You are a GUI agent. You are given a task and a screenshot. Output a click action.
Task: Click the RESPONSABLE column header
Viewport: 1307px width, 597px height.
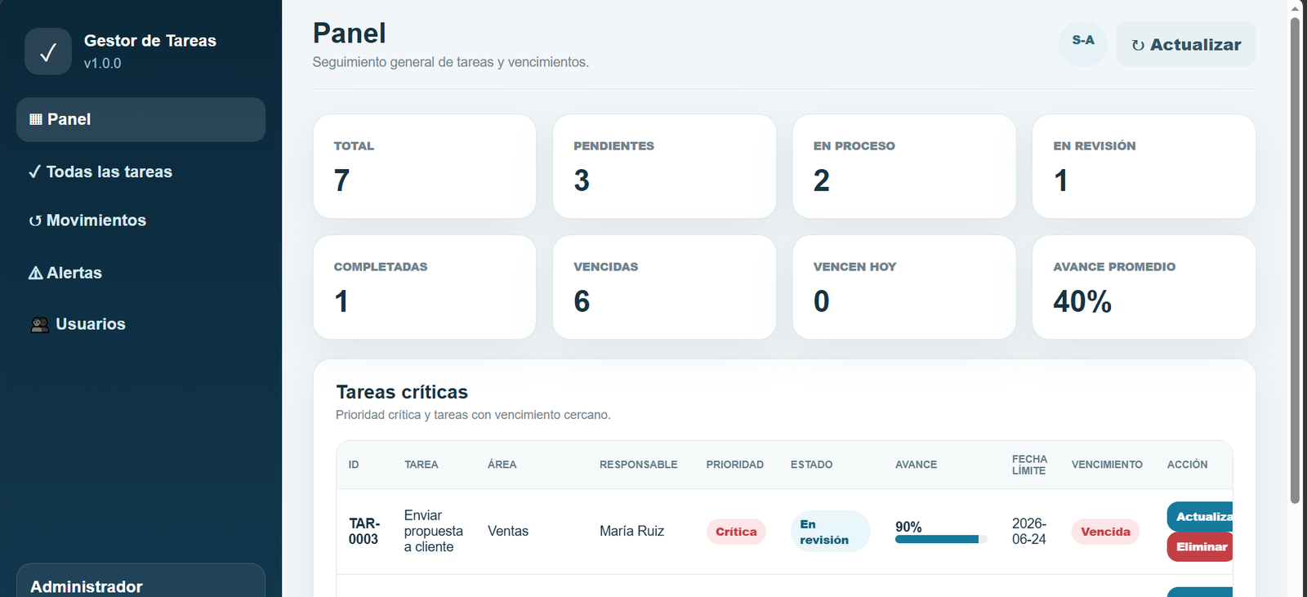(639, 465)
